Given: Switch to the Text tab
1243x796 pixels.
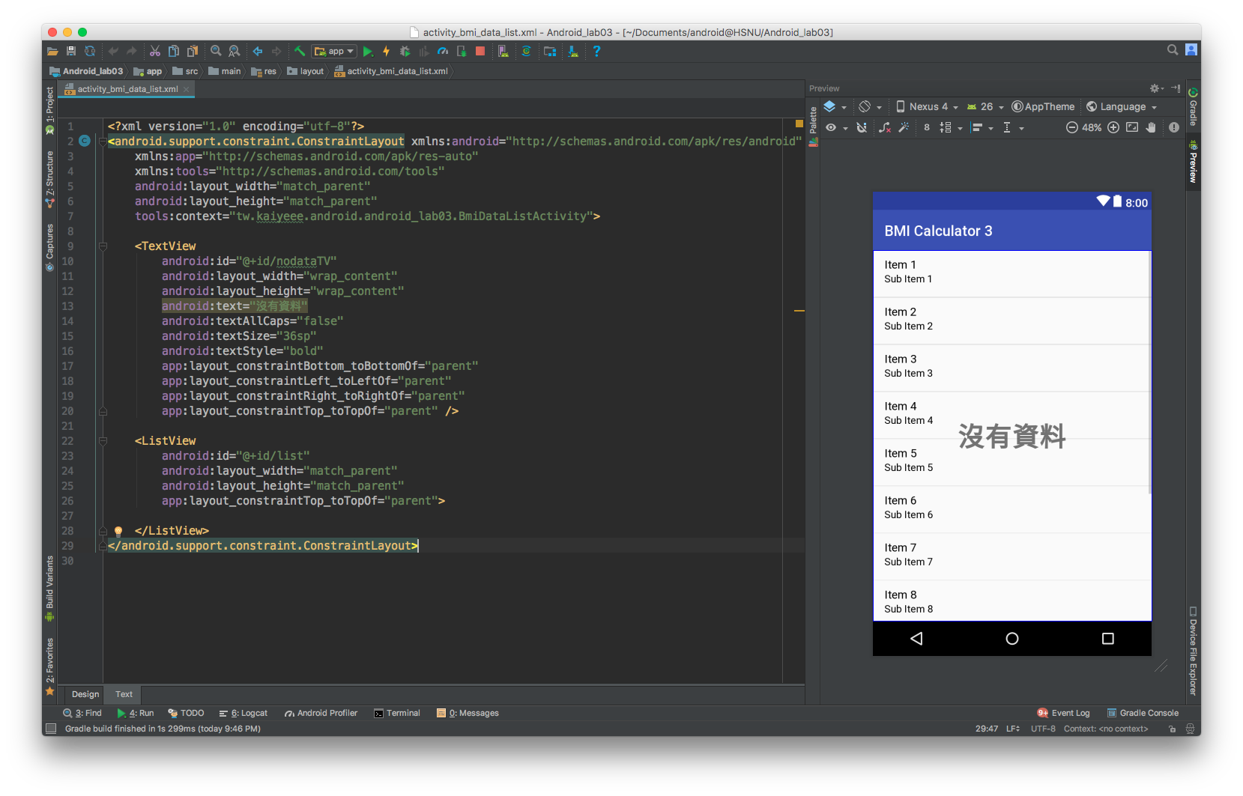Looking at the screenshot, I should pyautogui.click(x=124, y=694).
